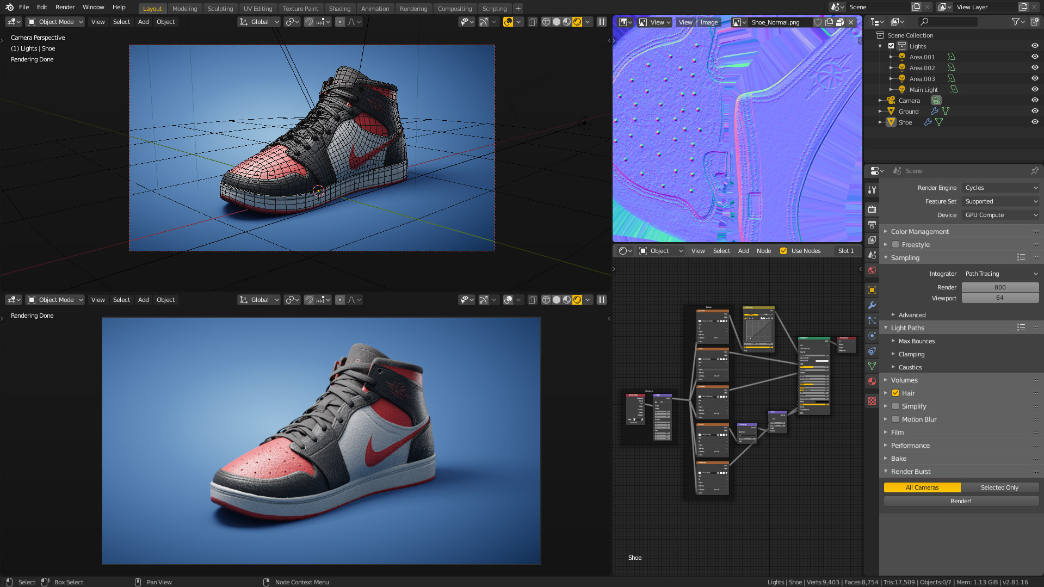Image resolution: width=1044 pixels, height=587 pixels.
Task: Open the Feature Set dropdown
Action: coord(1000,201)
